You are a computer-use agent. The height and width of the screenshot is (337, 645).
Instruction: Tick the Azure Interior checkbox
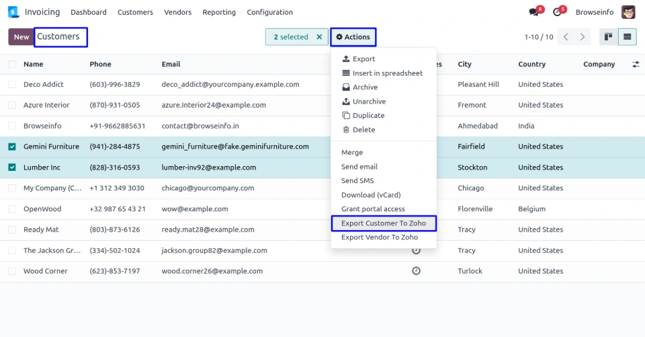point(12,105)
